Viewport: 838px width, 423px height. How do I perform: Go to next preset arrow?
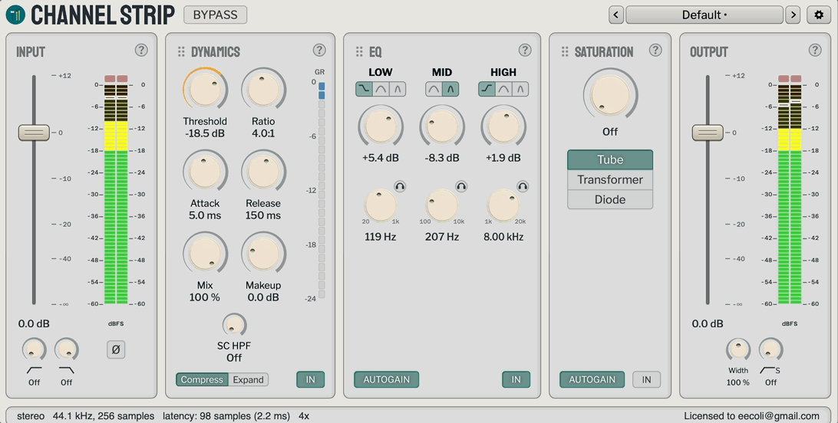(x=793, y=15)
